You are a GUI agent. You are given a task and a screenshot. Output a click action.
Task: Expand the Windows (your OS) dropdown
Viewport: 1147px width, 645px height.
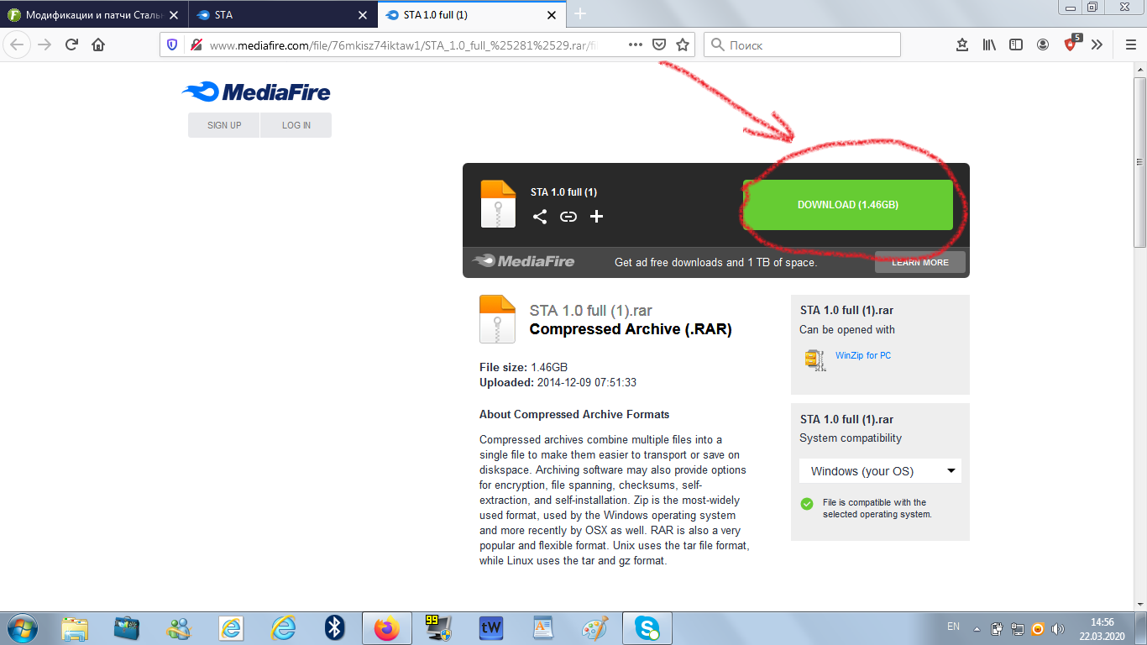[881, 471]
